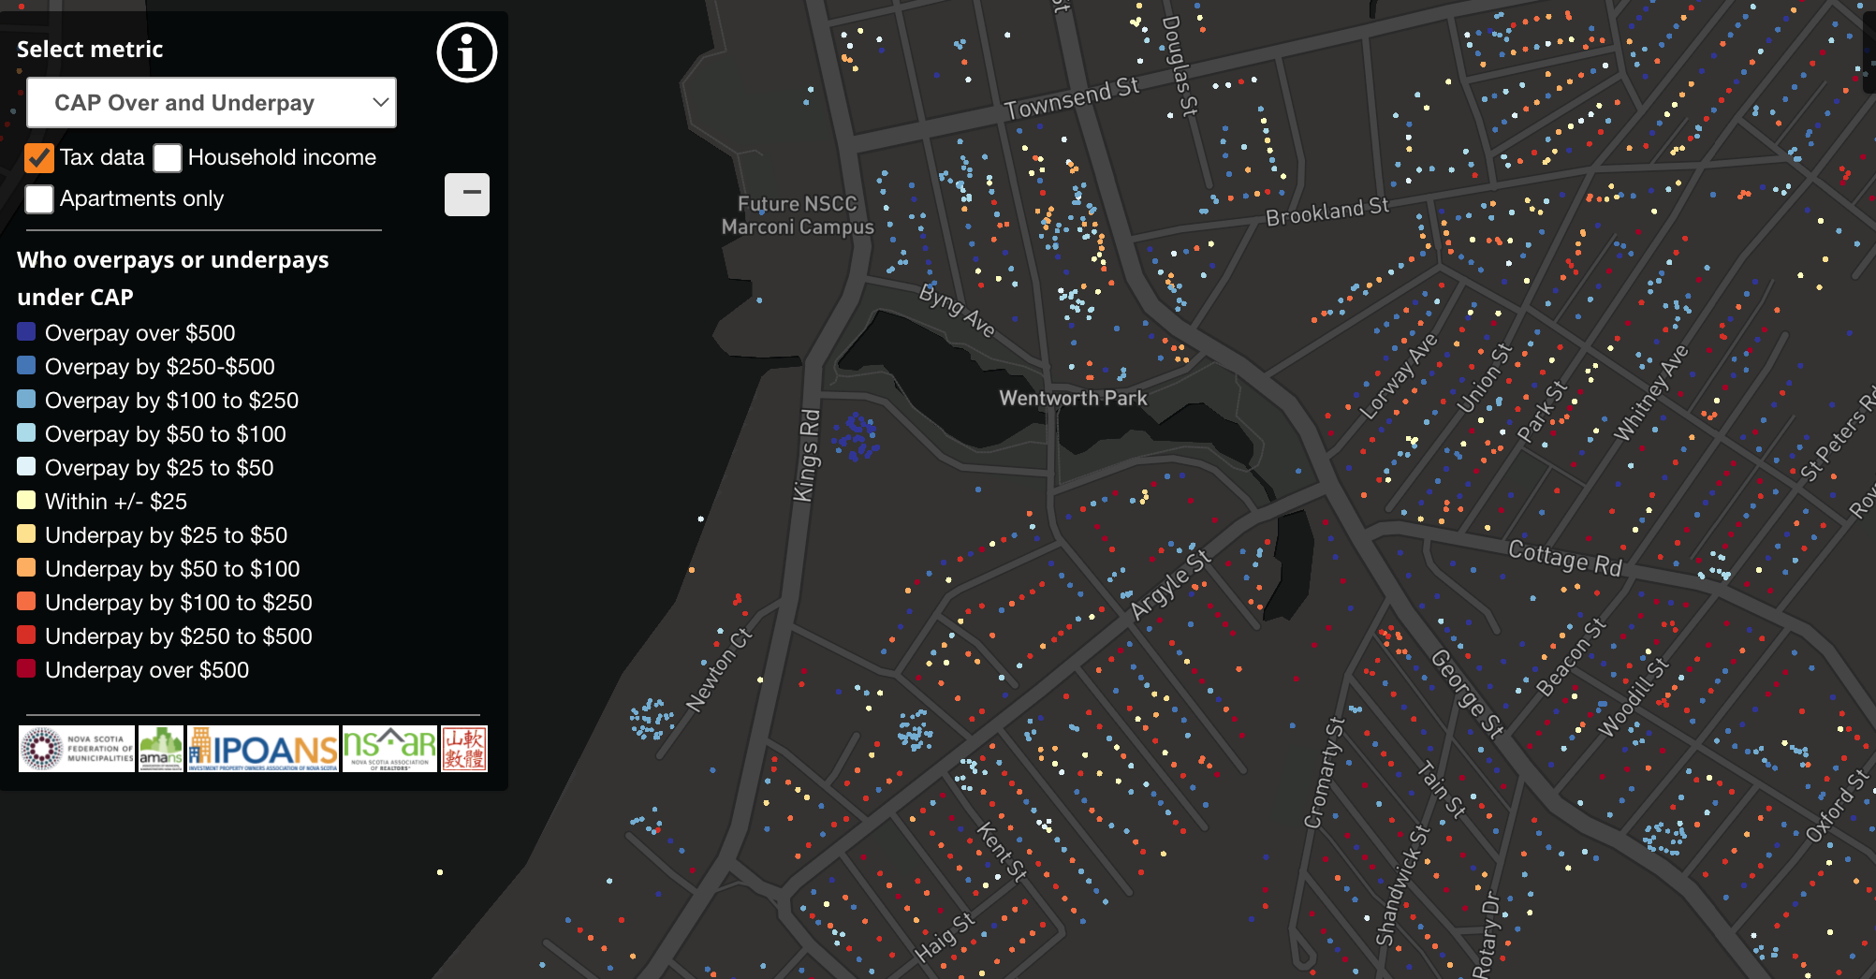Click 'Who overpays or underpays under CAP' heading

click(173, 278)
